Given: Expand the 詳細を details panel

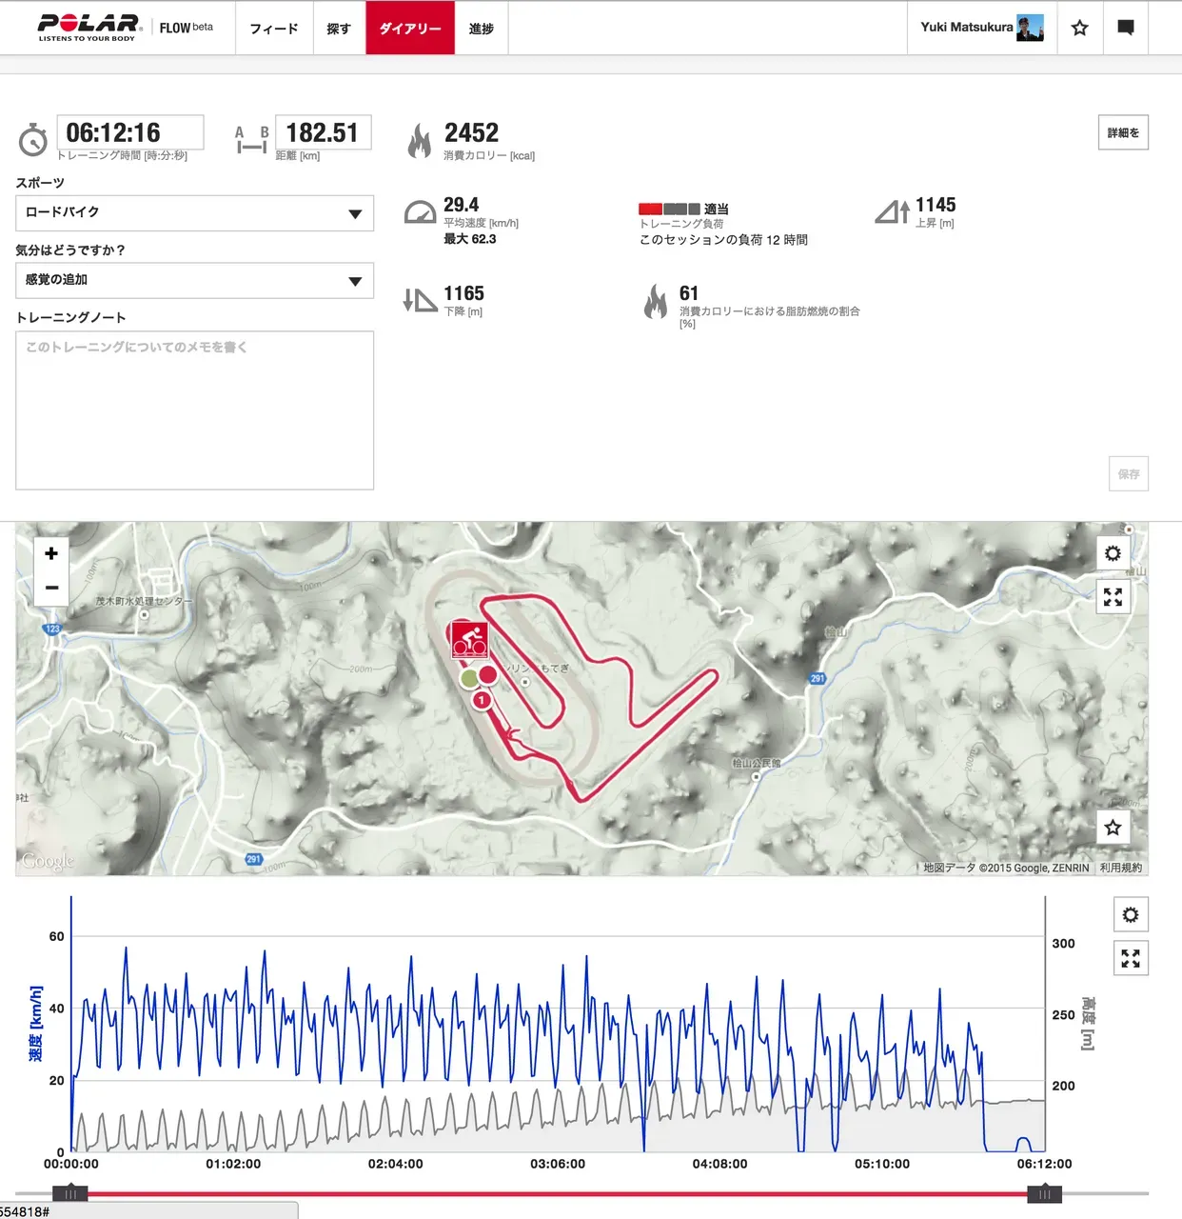Looking at the screenshot, I should 1123,132.
